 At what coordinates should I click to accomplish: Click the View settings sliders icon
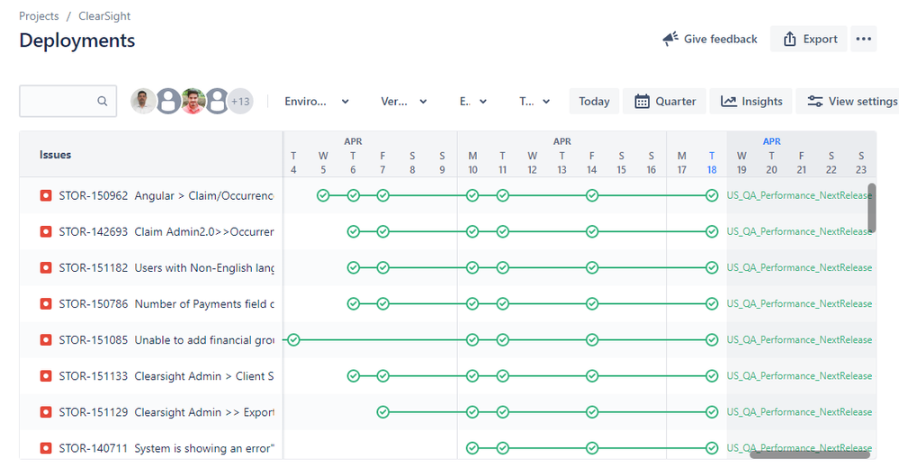point(814,102)
